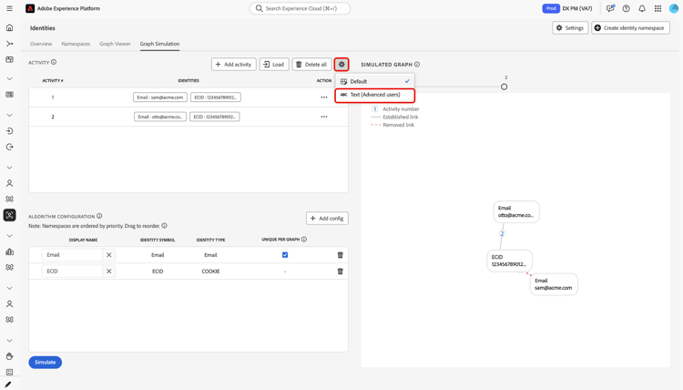Image resolution: width=683 pixels, height=390 pixels.
Task: Select the ECID graph node
Action: 509,261
